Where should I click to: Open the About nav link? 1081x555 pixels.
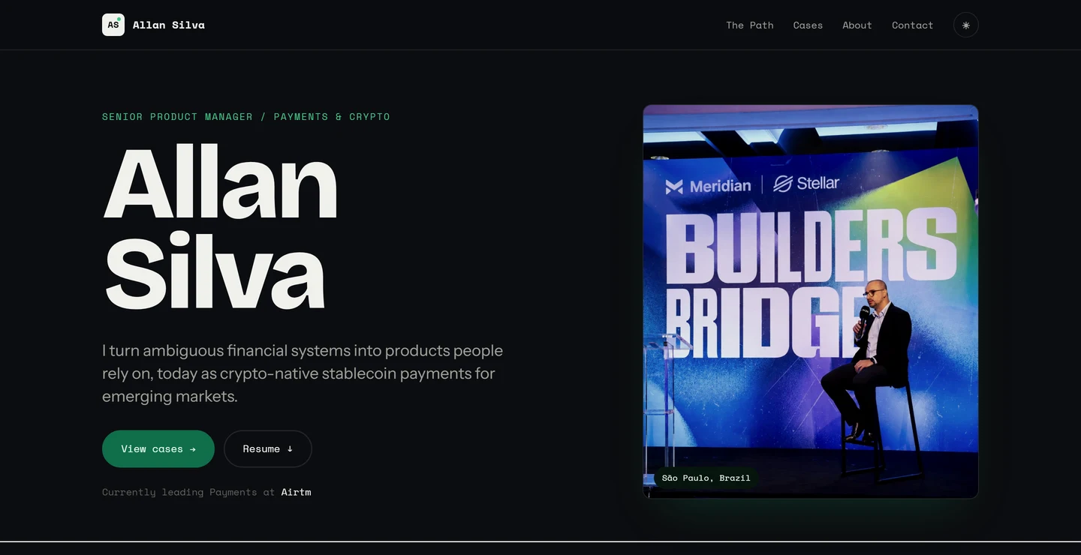857,25
